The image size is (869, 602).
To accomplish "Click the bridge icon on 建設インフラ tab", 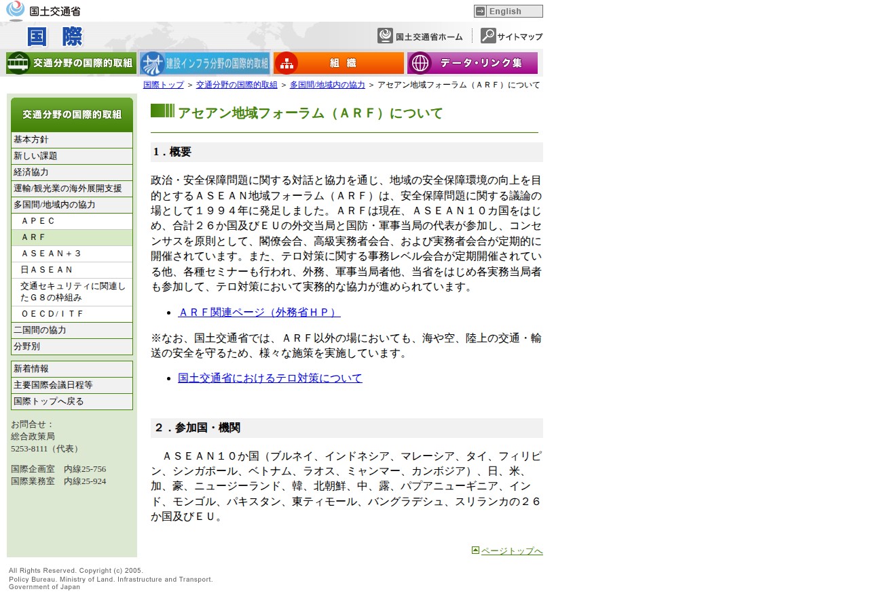I will [153, 63].
